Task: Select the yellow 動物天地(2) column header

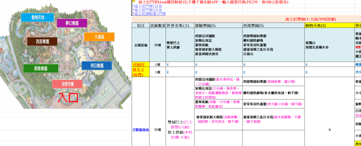Action: point(330,26)
